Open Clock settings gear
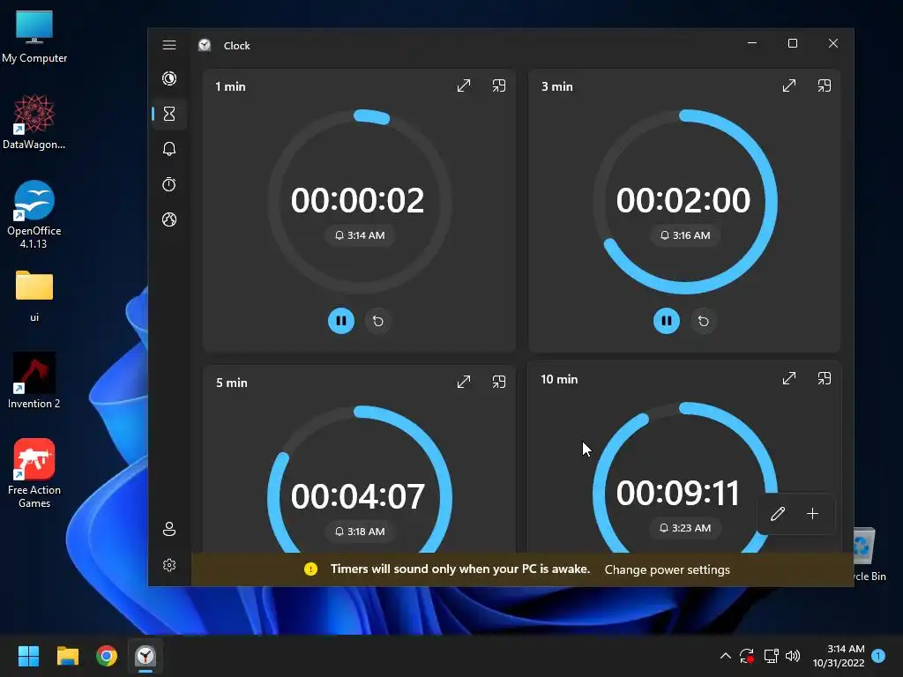Image resolution: width=903 pixels, height=677 pixels. point(169,565)
